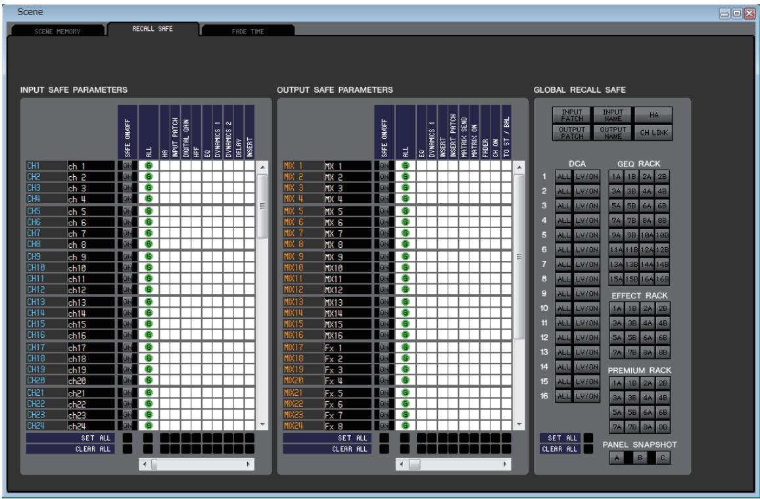Click LV/ON button for DCA 16

586,396
